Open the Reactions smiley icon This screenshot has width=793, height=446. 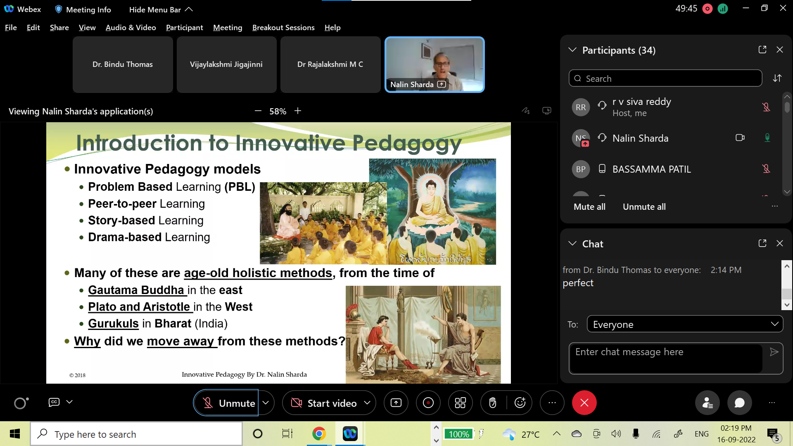[x=520, y=403]
